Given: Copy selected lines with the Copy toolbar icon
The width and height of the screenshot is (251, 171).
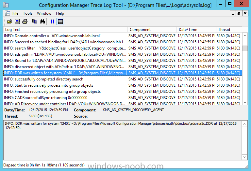Looking at the screenshot, I should [35, 21].
